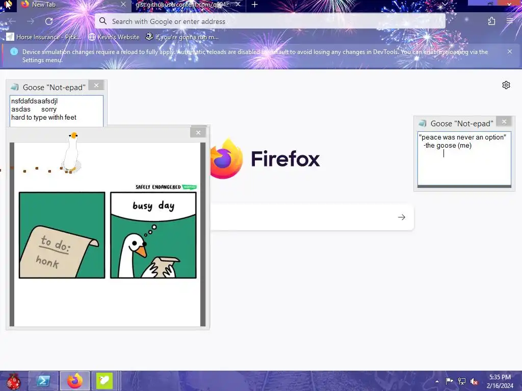Image resolution: width=522 pixels, height=391 pixels.
Task: Go forward with the right arrow
Action: pyautogui.click(x=31, y=21)
